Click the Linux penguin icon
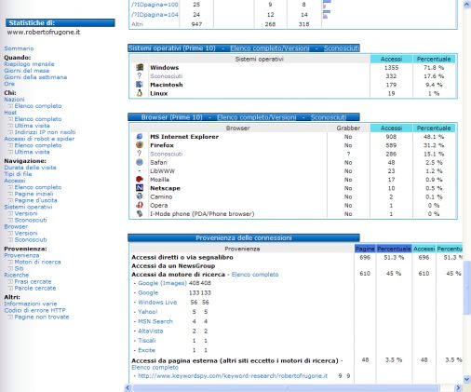 point(140,93)
